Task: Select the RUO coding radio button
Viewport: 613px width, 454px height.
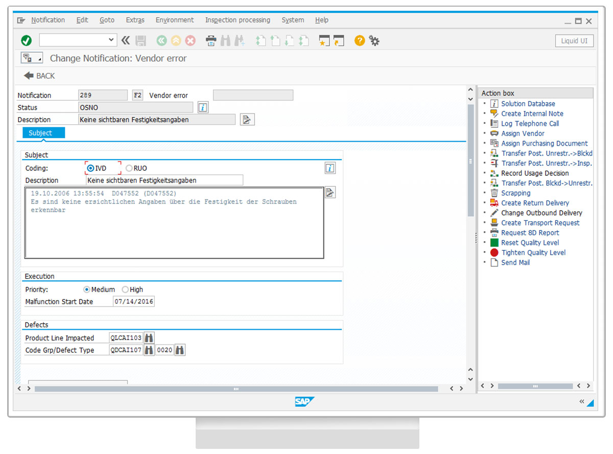Action: click(x=129, y=168)
